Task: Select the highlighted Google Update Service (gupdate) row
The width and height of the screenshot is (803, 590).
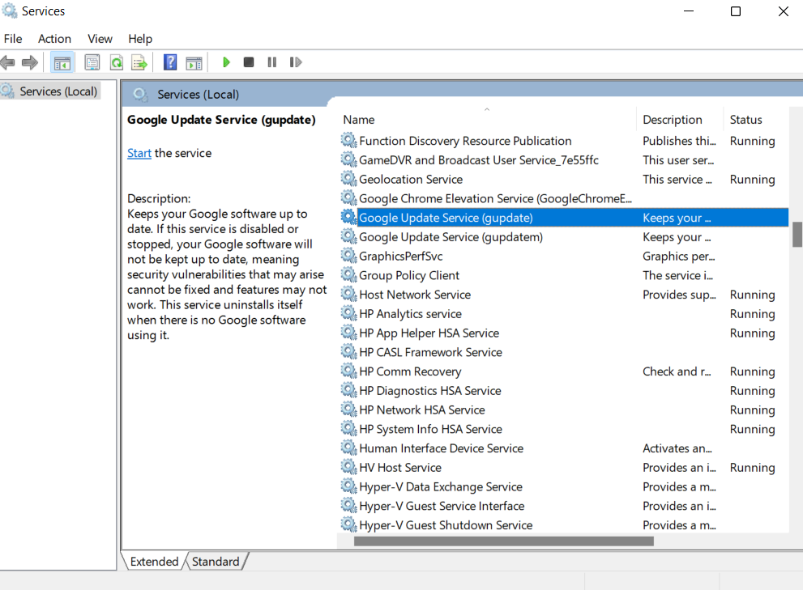Action: click(x=563, y=218)
